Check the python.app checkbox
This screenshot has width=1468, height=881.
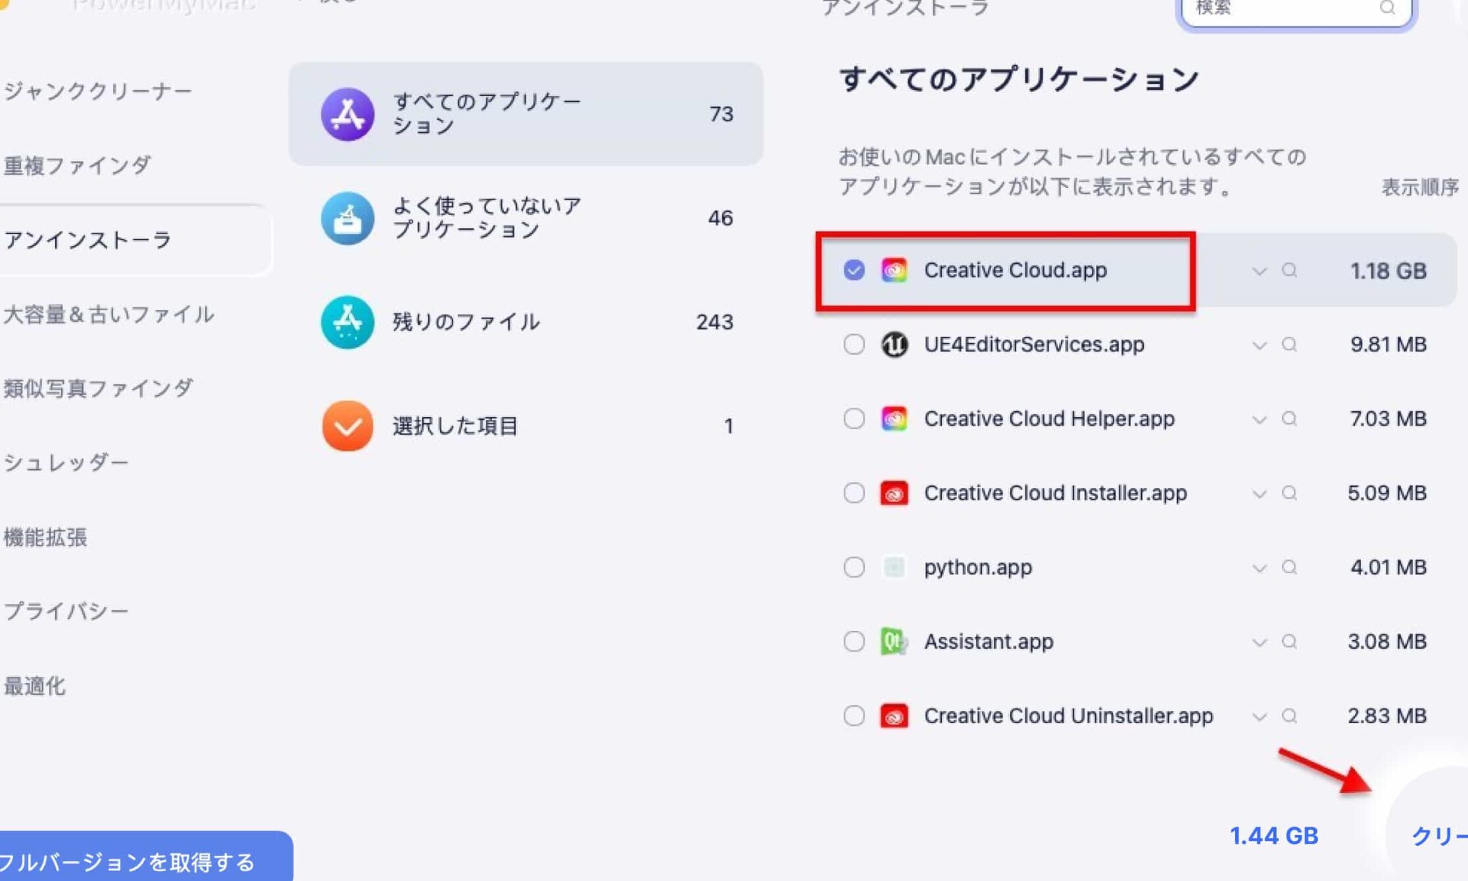click(x=854, y=567)
